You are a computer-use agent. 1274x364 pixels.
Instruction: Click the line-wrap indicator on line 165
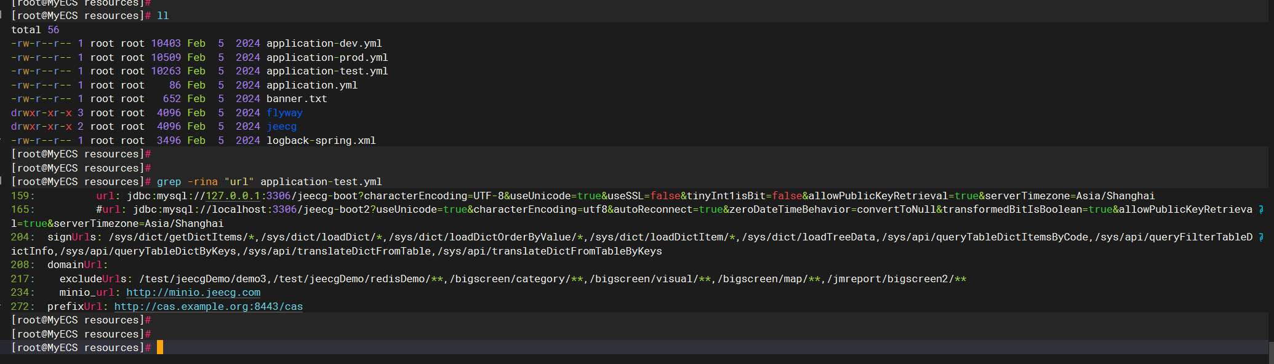[x=1261, y=210]
